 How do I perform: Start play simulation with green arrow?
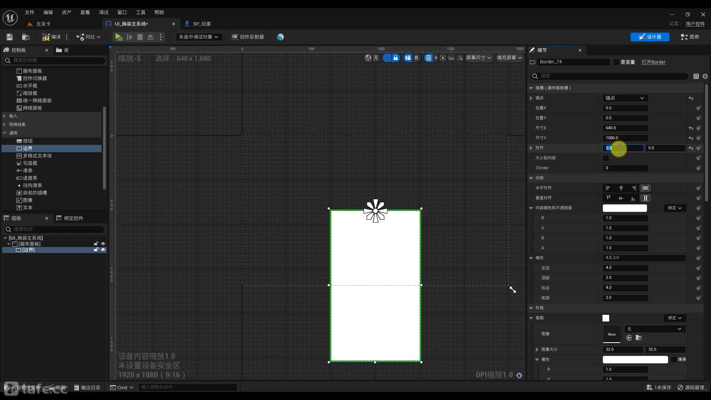pos(118,37)
